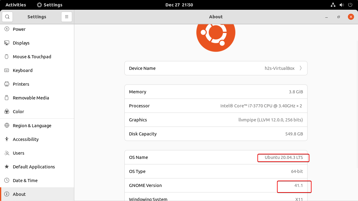This screenshot has height=201, width=358.
Task: Select Default Applications in the sidebar
Action: click(37, 167)
